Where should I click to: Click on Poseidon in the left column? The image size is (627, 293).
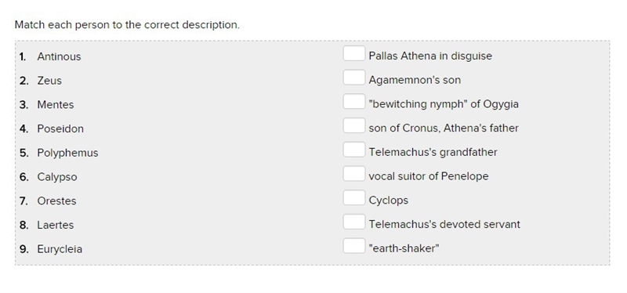coord(60,128)
